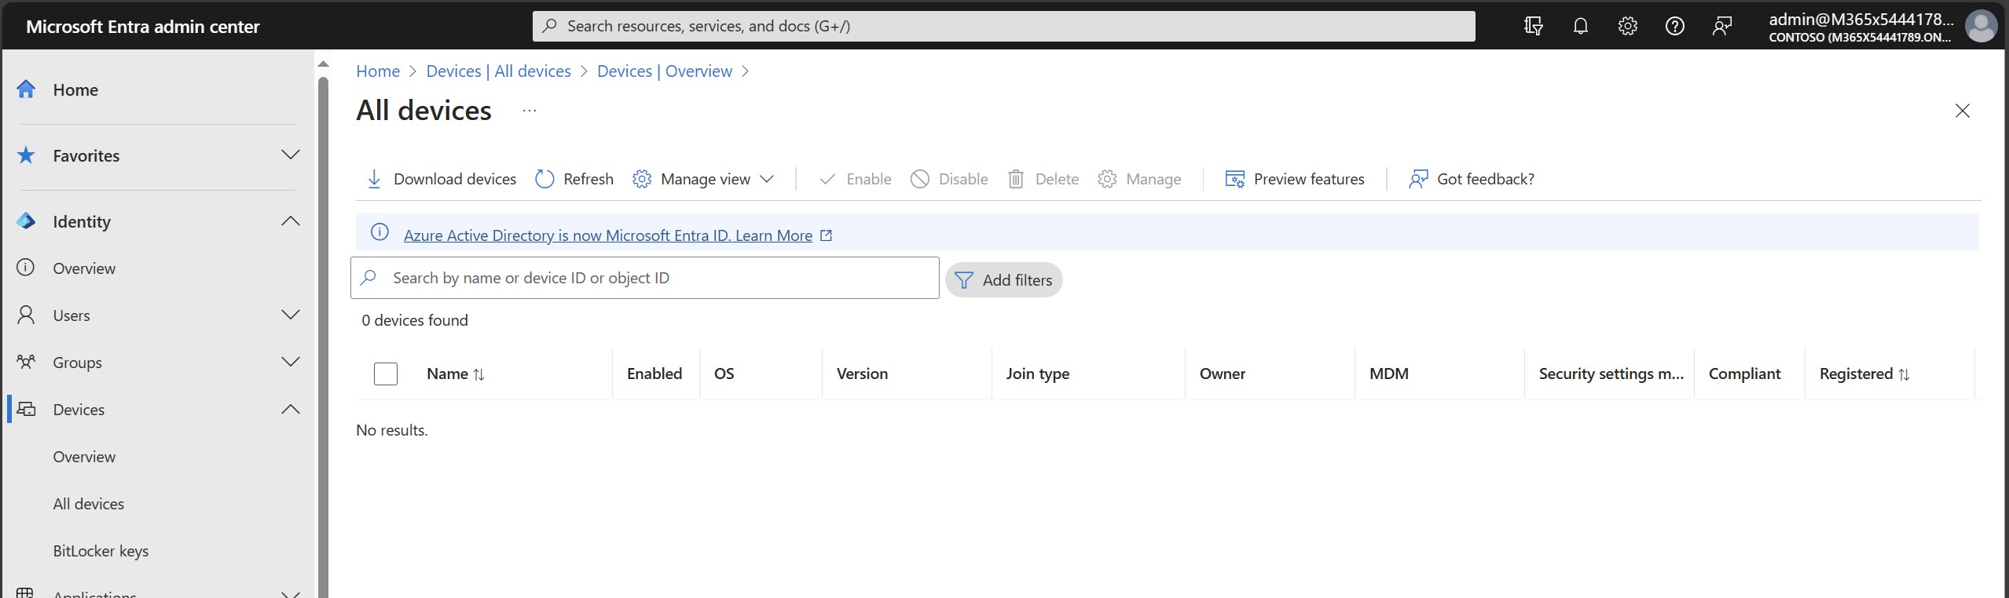Focus the device name or ID search box
Screen dimensions: 2009x598
pos(644,278)
